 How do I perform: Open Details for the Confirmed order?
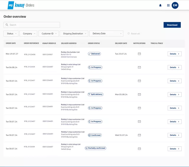175,135
